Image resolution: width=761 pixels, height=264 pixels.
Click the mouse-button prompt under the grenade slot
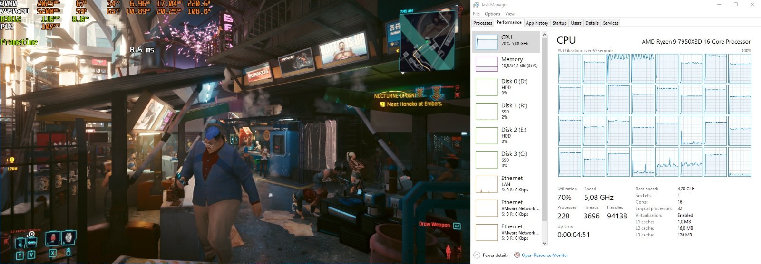pos(68,252)
